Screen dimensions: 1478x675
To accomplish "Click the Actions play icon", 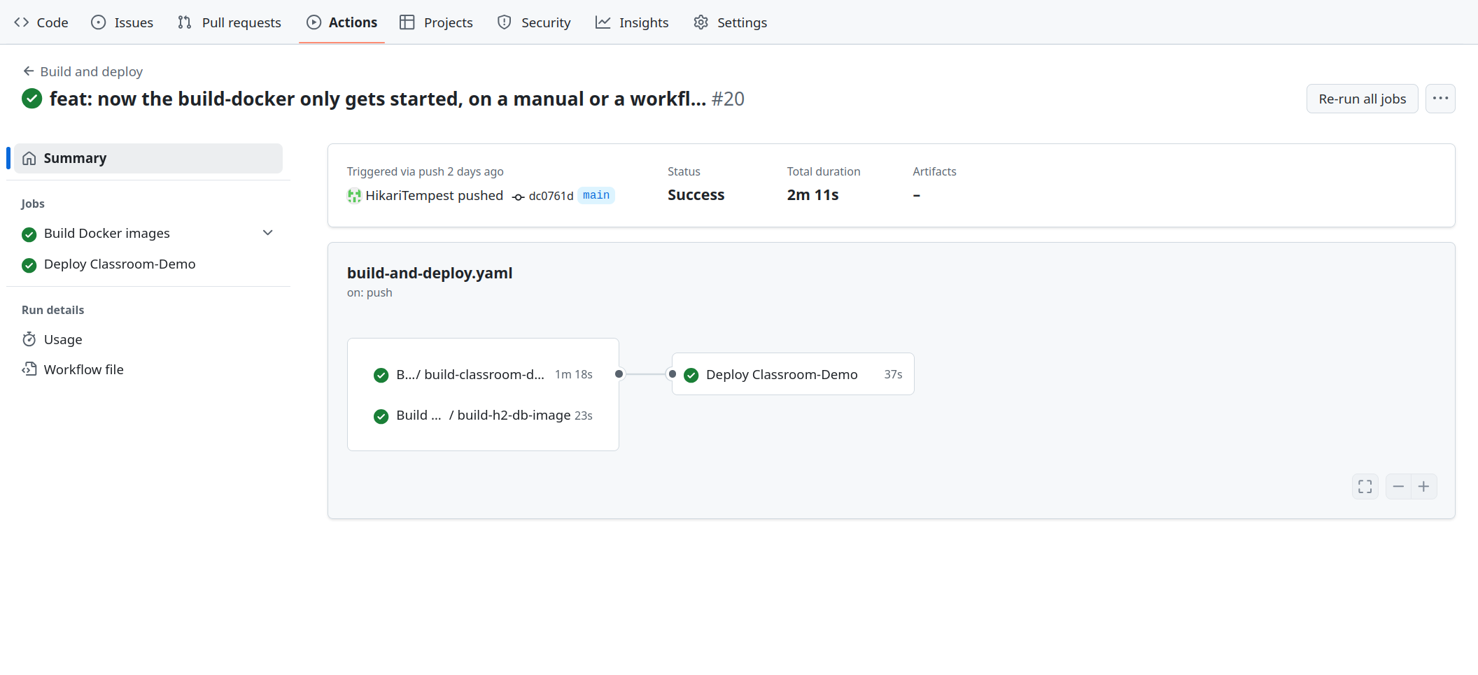I will (x=314, y=22).
